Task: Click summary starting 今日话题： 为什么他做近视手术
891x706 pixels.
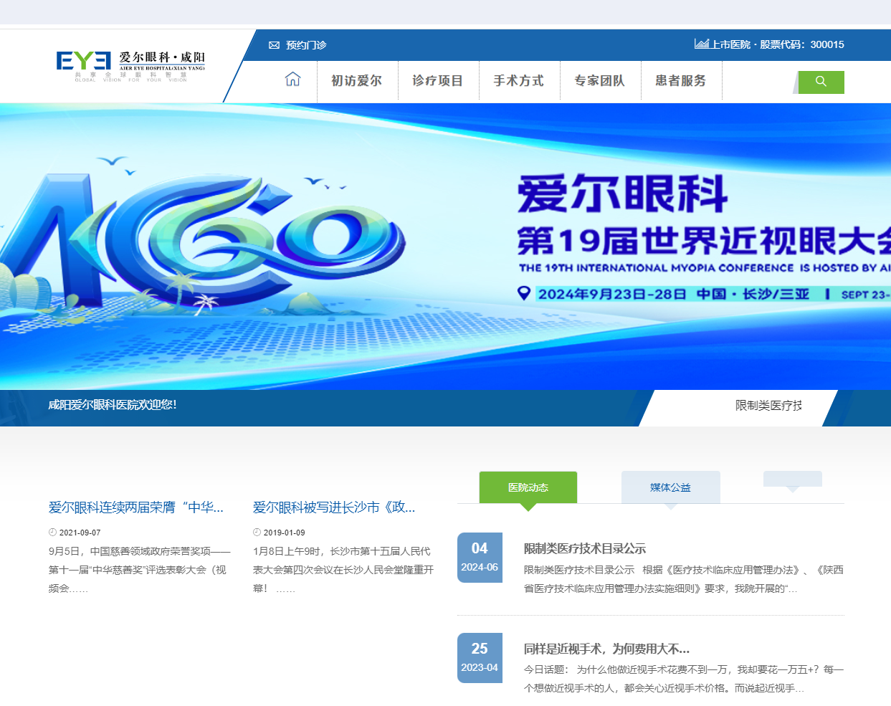Action: [684, 679]
